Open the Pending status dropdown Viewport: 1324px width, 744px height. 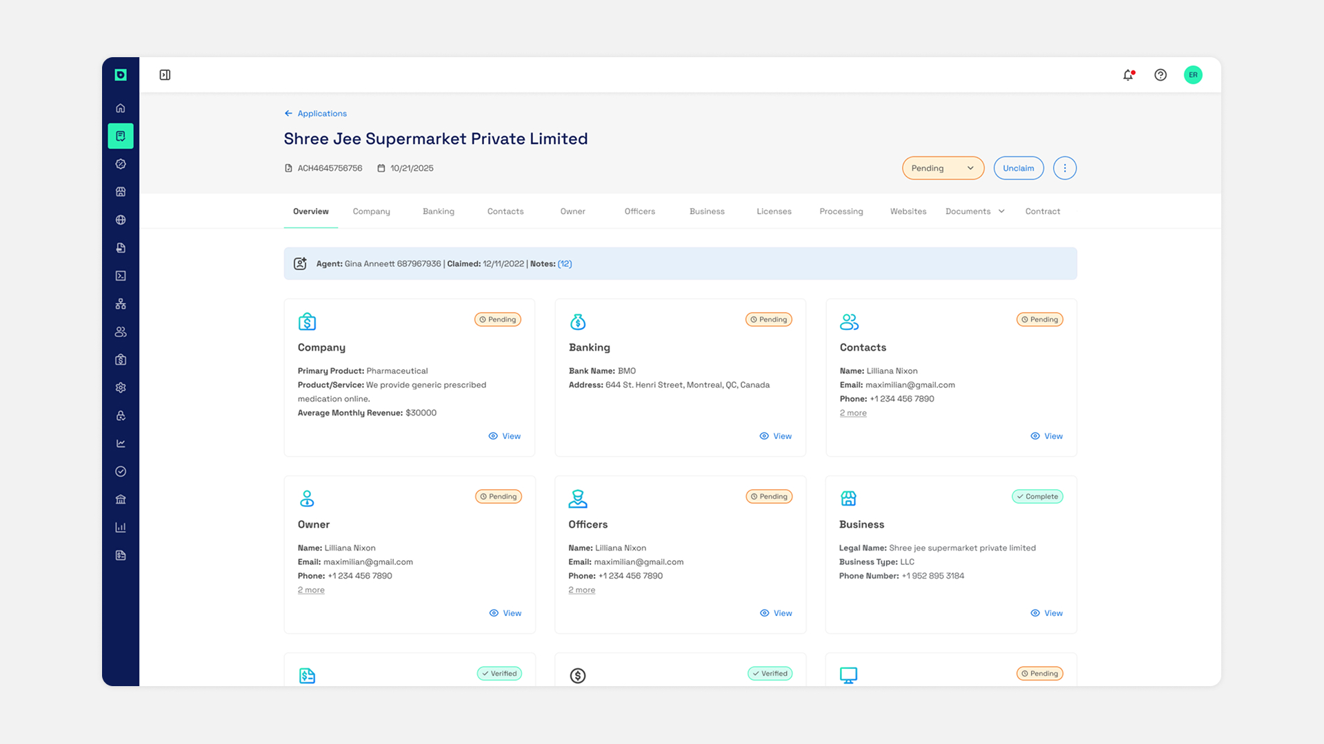942,168
